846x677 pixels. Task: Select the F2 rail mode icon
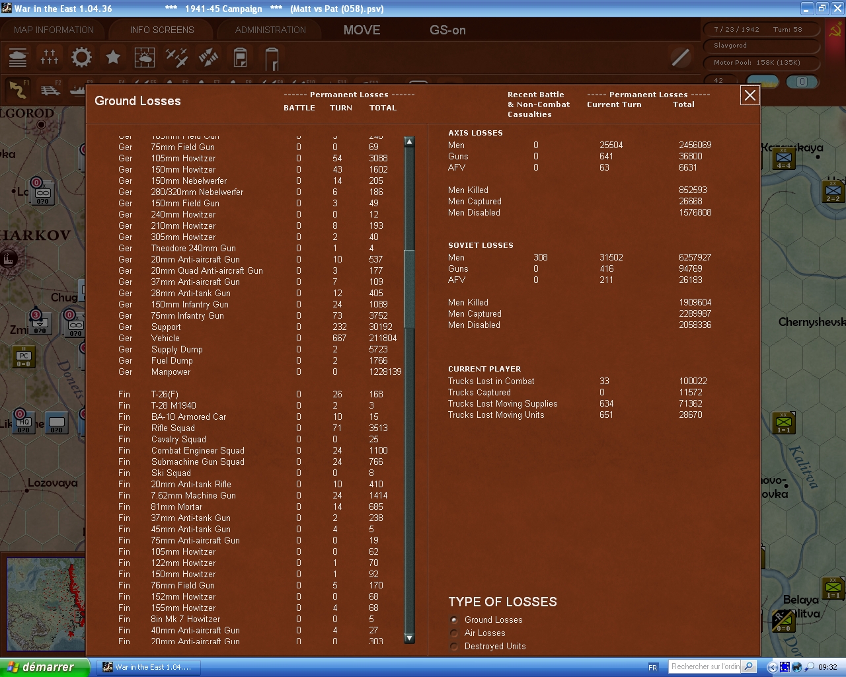tap(50, 89)
